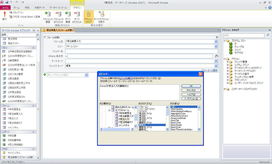Switch to the 外部データ ribbon tab
Viewport: 272px width, 164px height.
[39, 8]
